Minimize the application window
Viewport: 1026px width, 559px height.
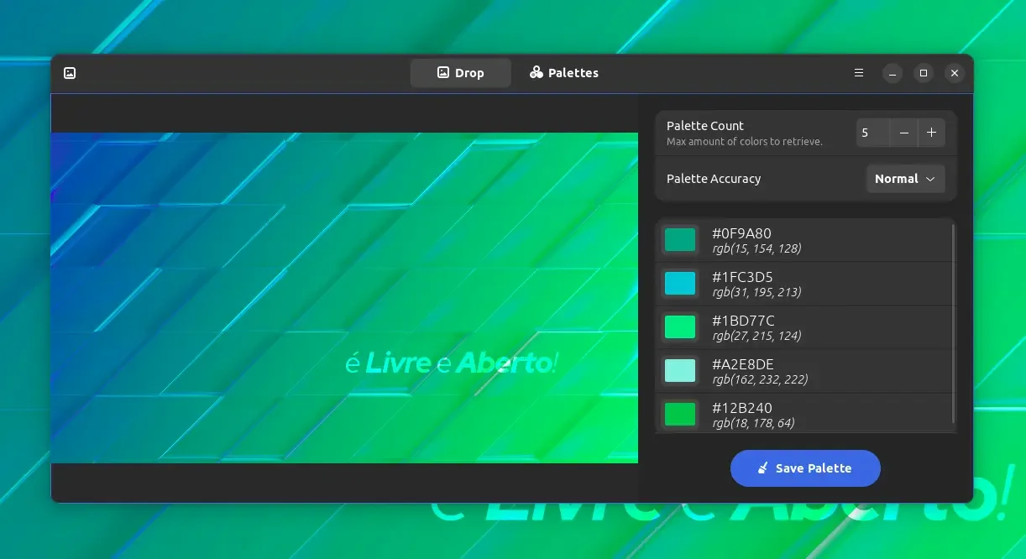tap(893, 73)
